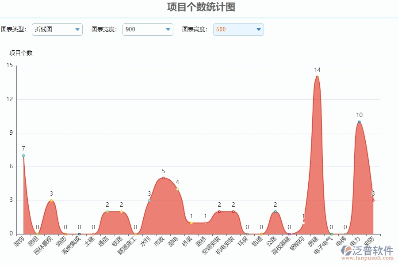Image resolution: width=398 pixels, height=265 pixels.
Task: Click the 装饰 data point labeled 7
Action: [23, 155]
